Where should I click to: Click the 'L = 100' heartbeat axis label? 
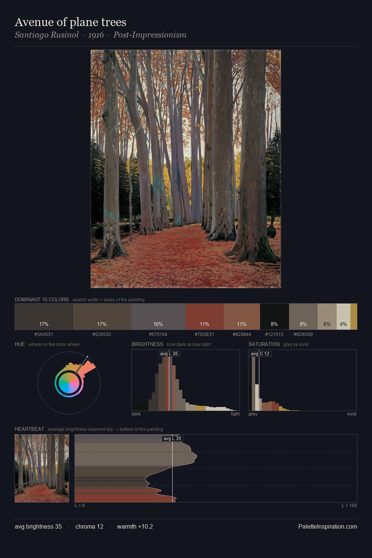pos(349,506)
